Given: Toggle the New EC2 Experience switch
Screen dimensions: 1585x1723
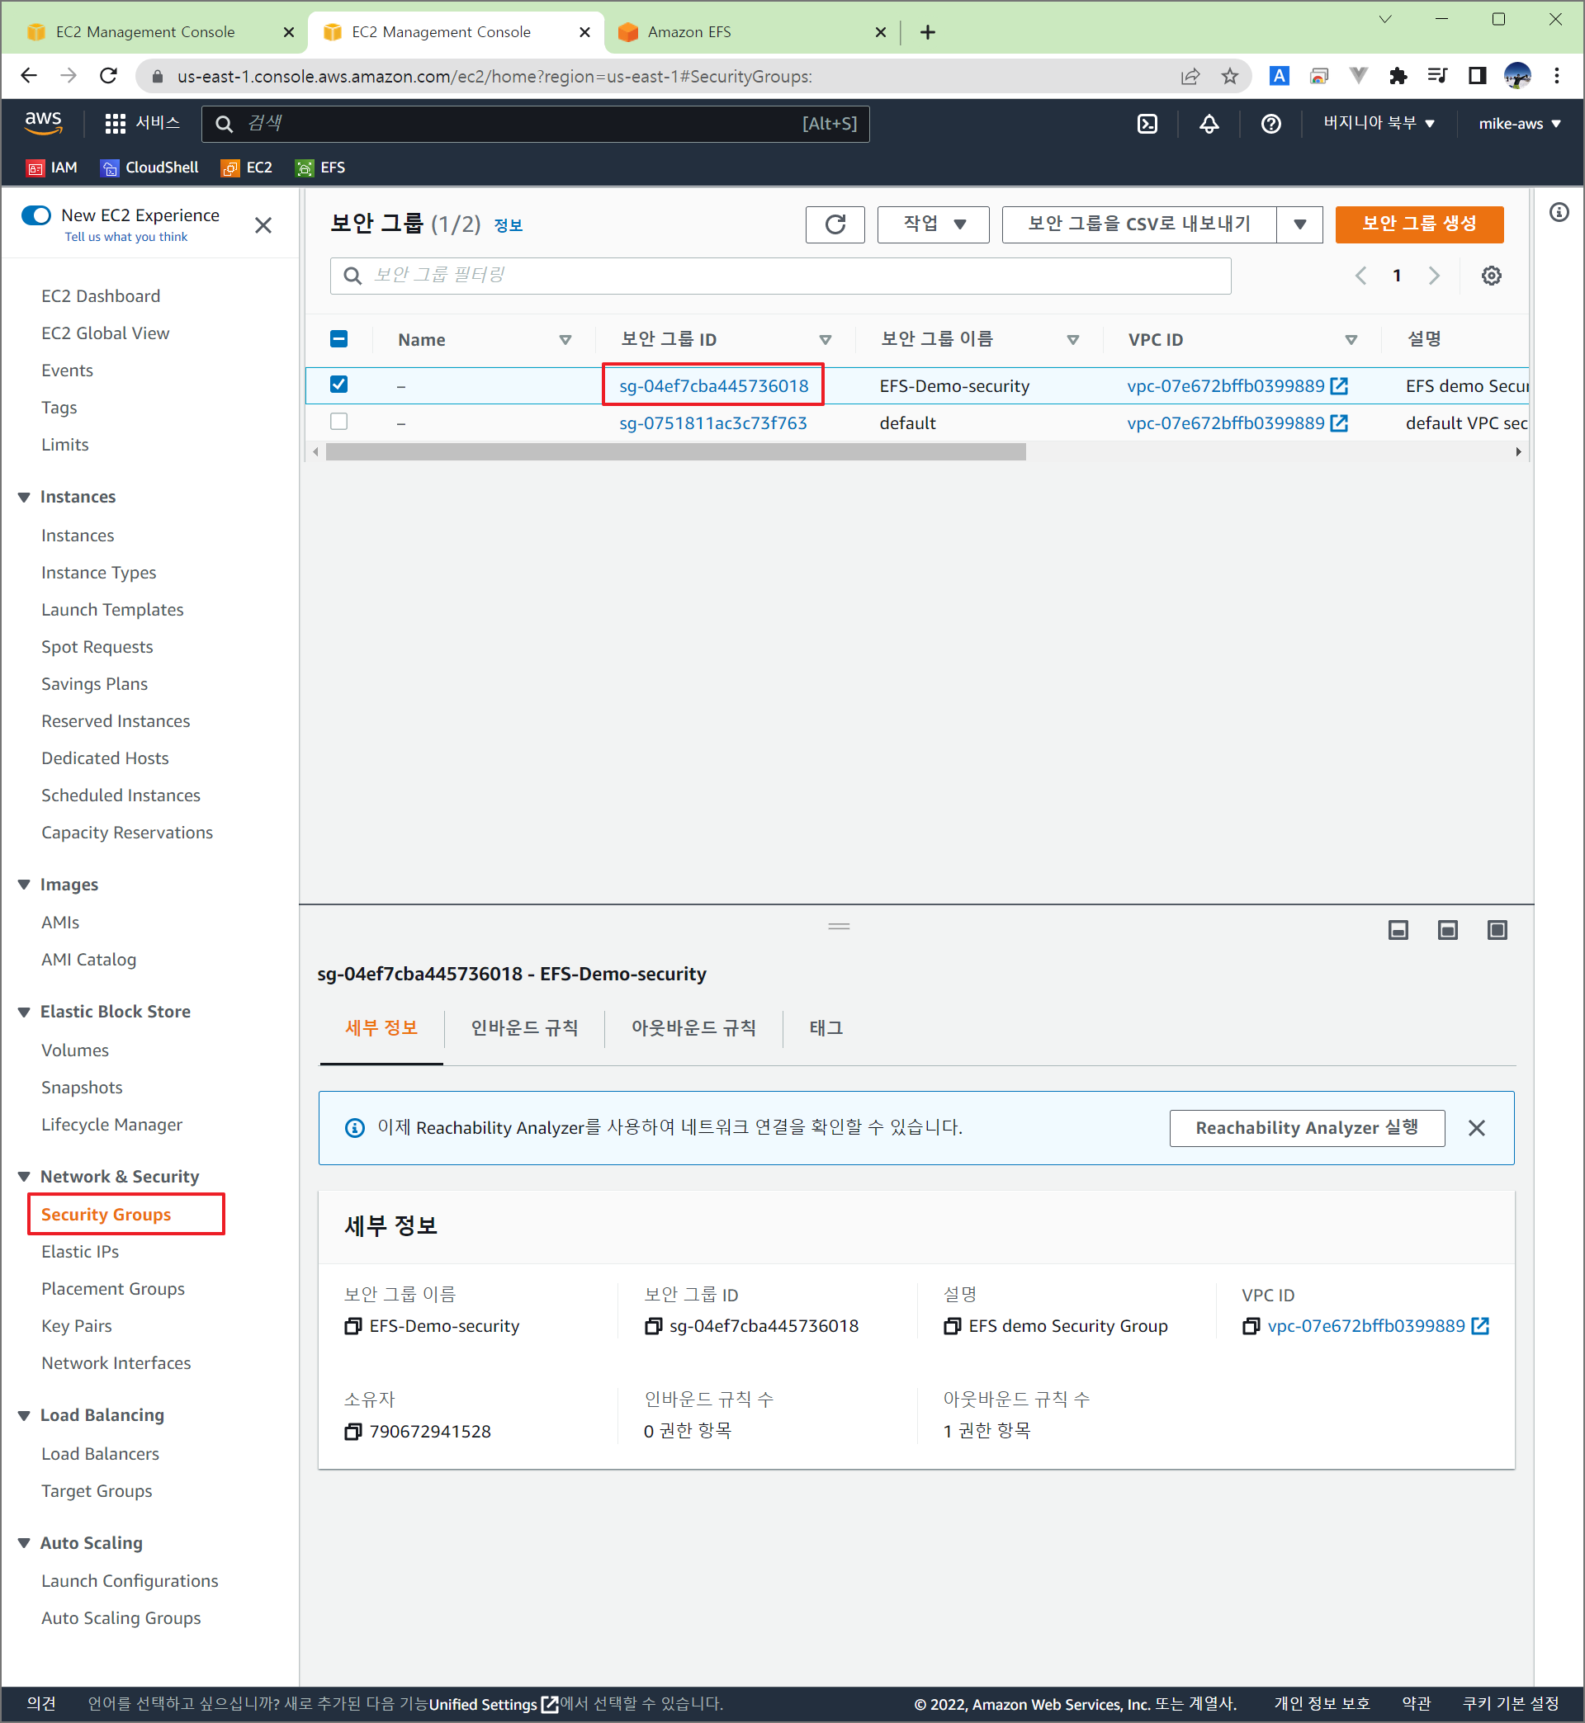Looking at the screenshot, I should point(37,215).
